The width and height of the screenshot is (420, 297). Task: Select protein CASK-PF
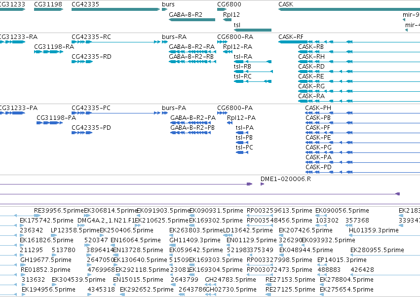363,133
